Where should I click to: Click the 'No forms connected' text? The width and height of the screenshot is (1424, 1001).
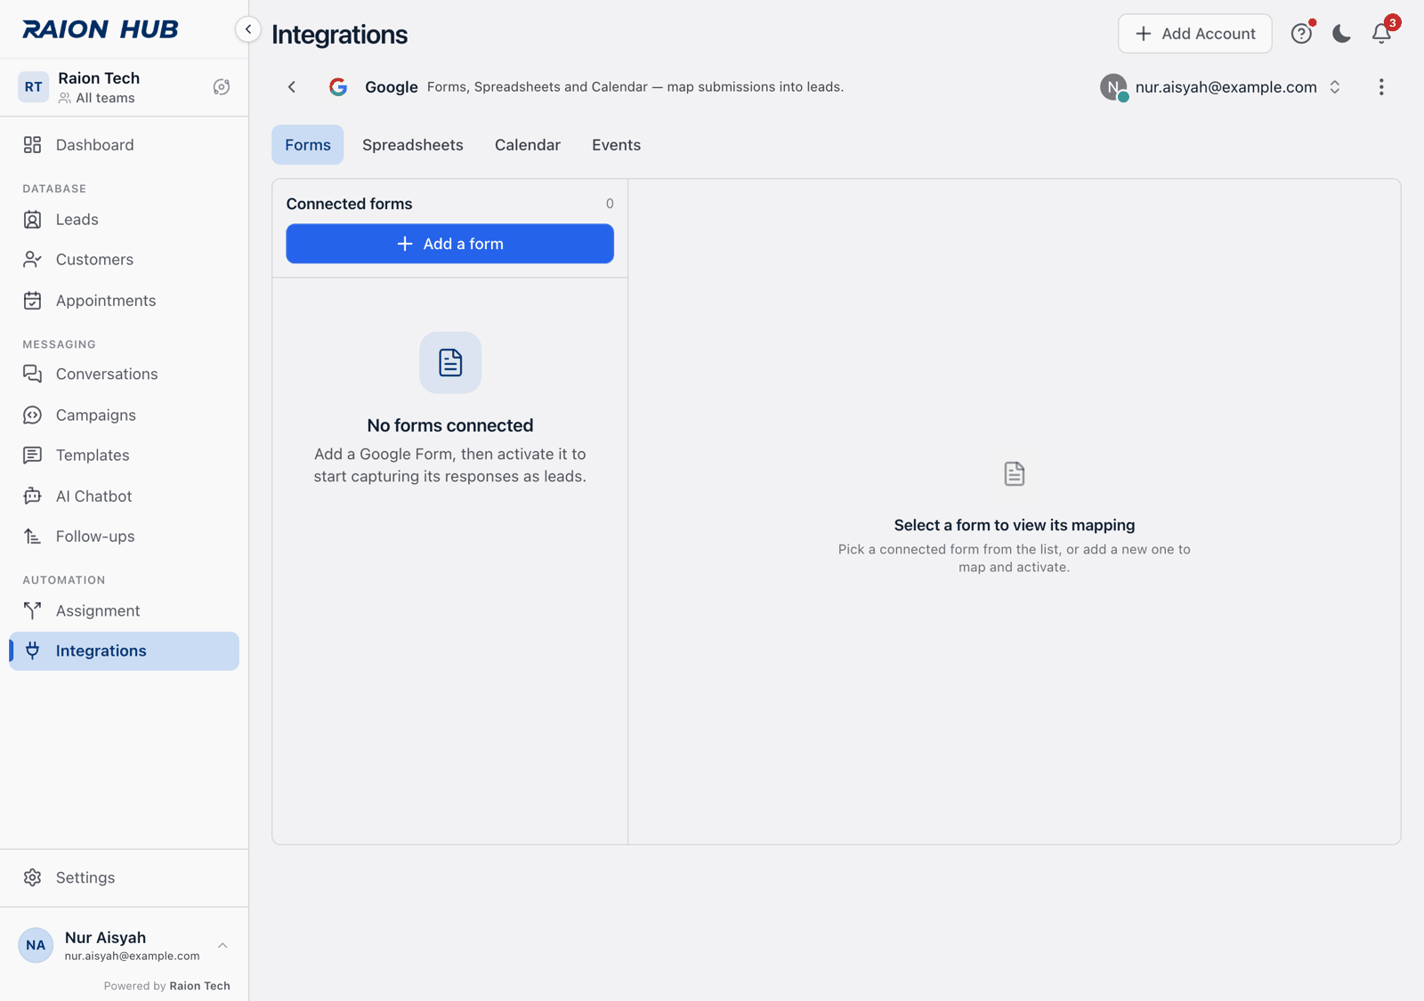[x=450, y=425]
